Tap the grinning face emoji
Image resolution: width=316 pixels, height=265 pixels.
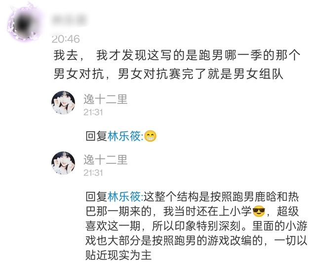[x=150, y=136]
